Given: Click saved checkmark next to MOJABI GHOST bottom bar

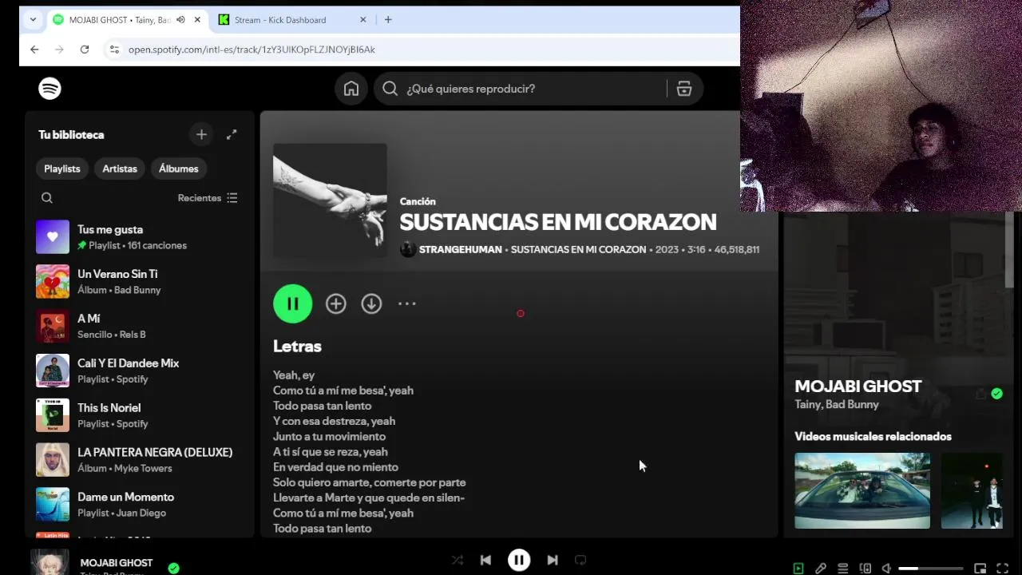Looking at the screenshot, I should (174, 569).
